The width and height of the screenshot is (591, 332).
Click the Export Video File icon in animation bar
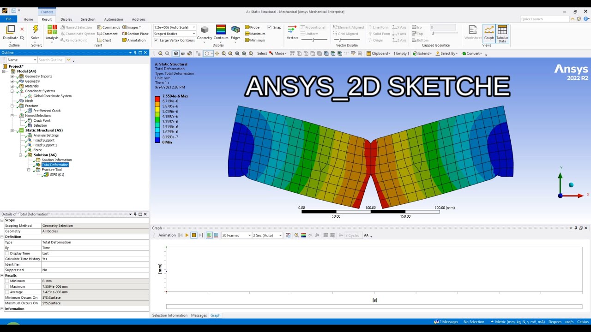click(x=288, y=235)
